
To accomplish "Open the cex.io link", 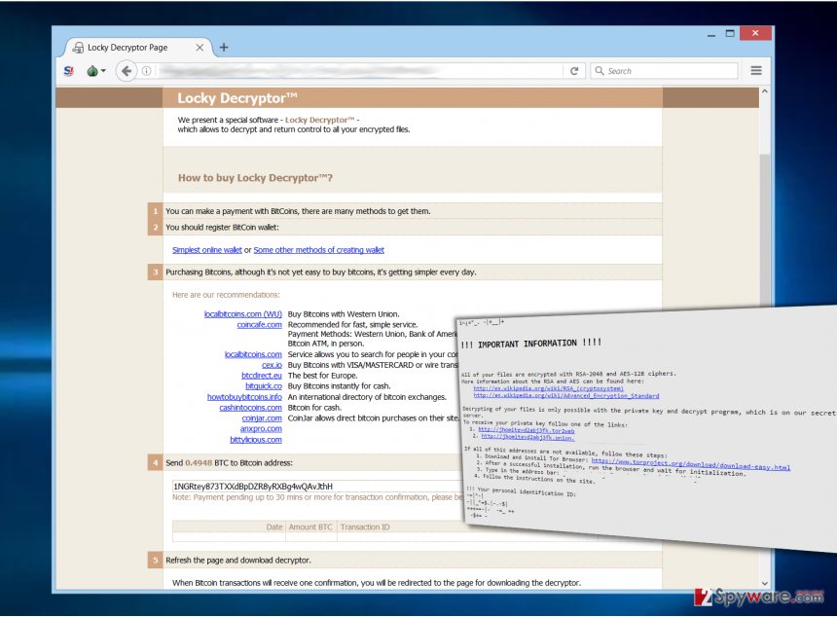I will pos(273,365).
